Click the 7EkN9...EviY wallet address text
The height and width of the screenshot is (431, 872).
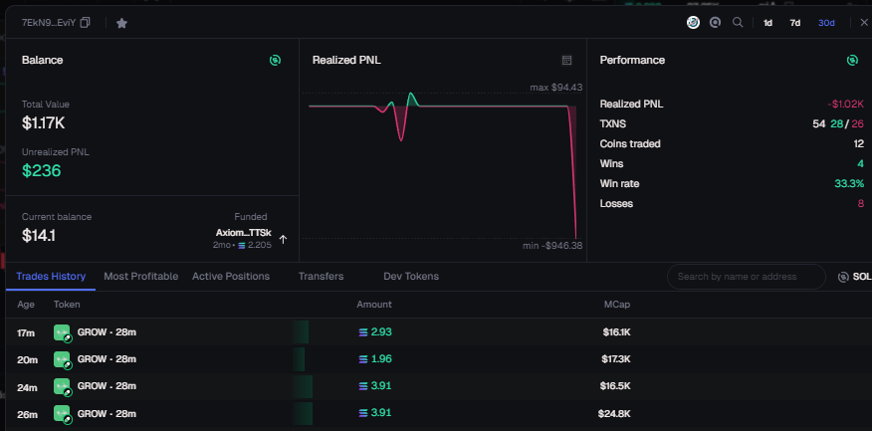[x=49, y=23]
